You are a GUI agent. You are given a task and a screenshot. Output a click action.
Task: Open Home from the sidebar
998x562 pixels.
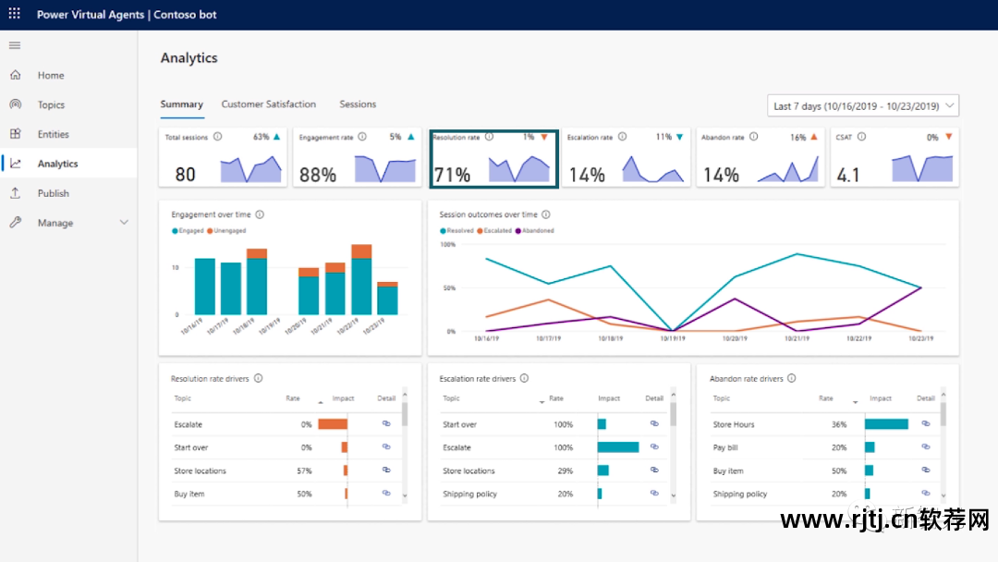51,76
